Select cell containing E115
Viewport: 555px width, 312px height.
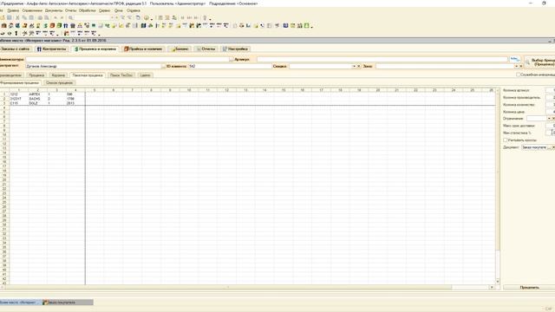point(19,103)
